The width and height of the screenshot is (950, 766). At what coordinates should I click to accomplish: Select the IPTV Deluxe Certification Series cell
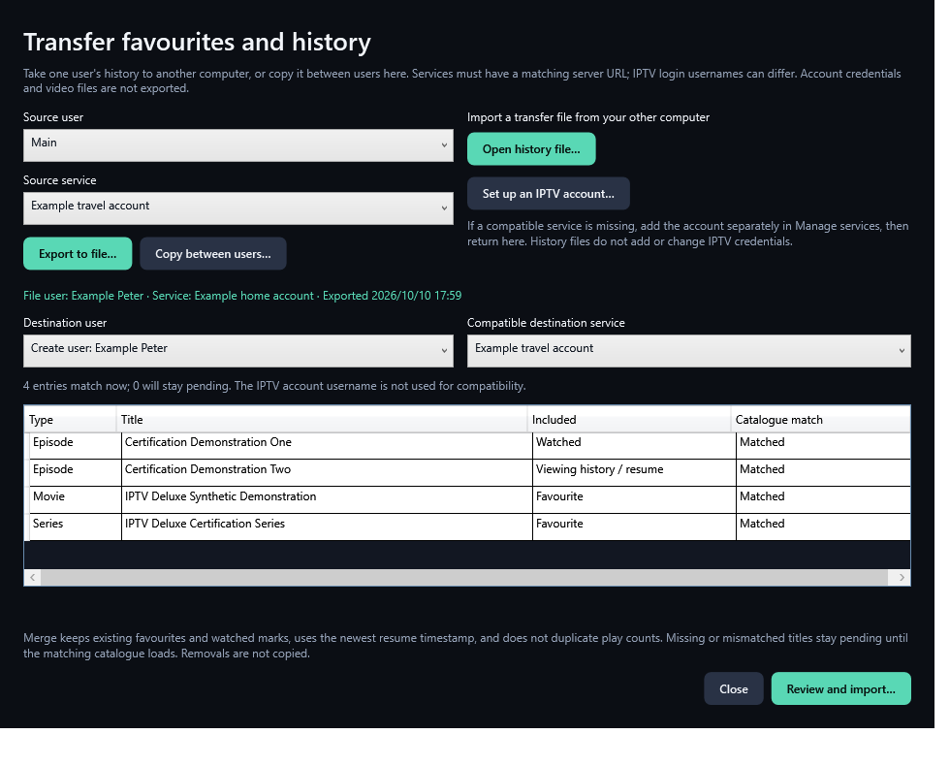327,527
